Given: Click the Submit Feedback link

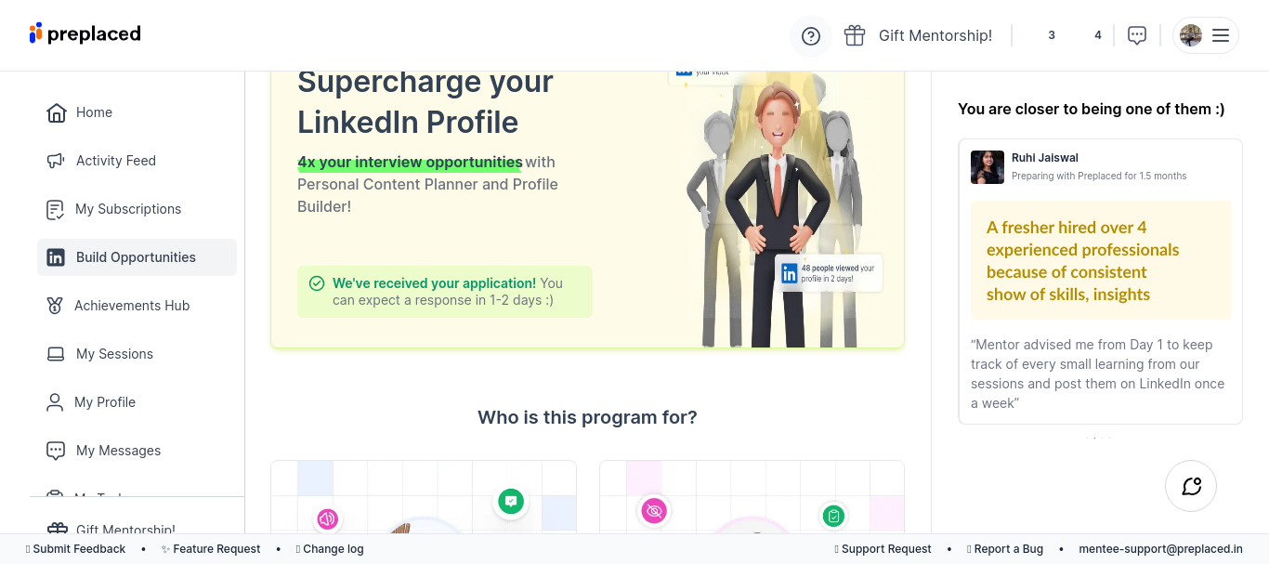Looking at the screenshot, I should click(x=79, y=549).
